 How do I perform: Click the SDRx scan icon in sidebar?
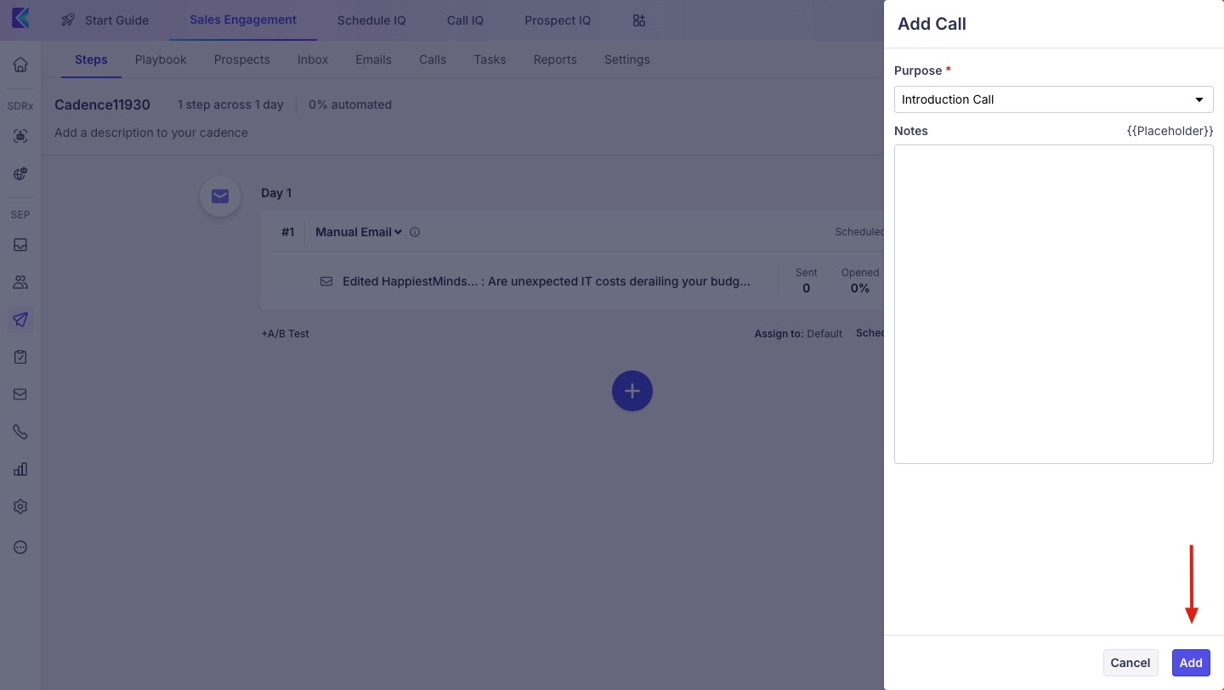click(20, 136)
